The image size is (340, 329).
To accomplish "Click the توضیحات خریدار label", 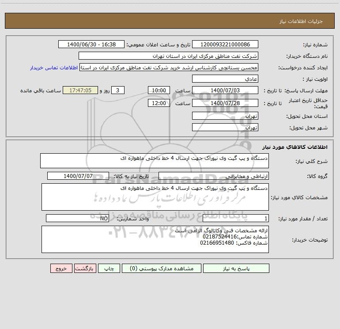I will (x=310, y=240).
